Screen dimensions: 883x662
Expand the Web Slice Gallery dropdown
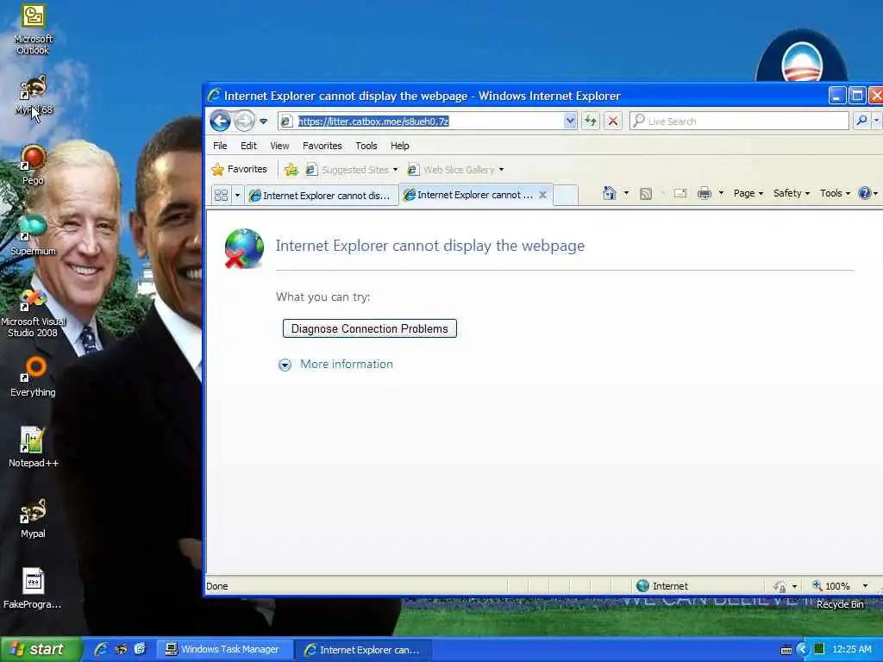pyautogui.click(x=501, y=170)
